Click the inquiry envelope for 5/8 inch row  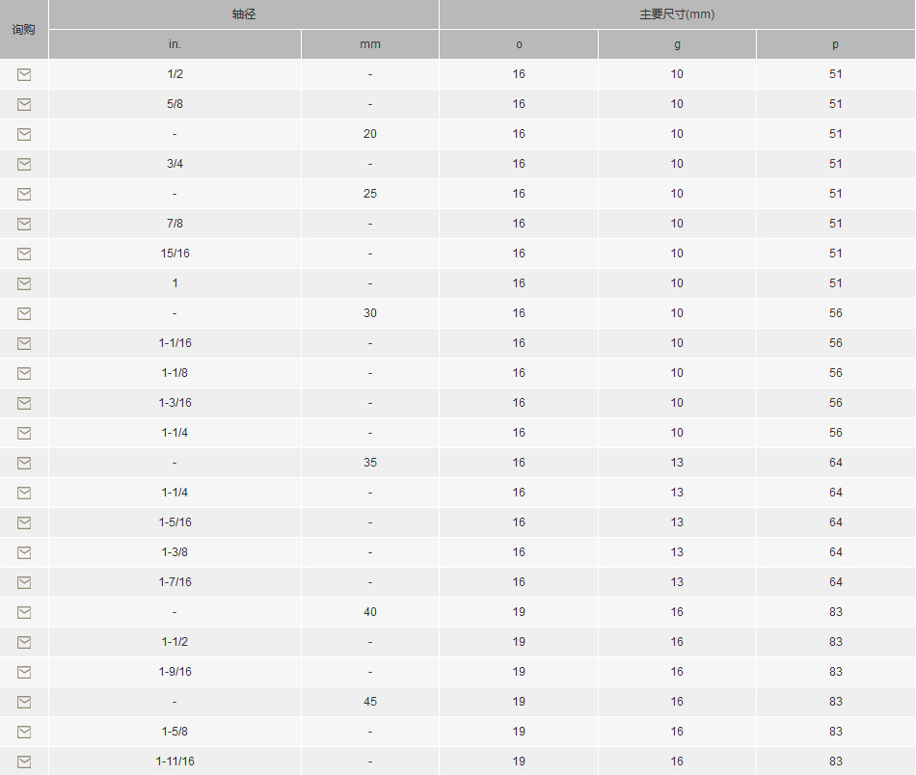point(24,104)
